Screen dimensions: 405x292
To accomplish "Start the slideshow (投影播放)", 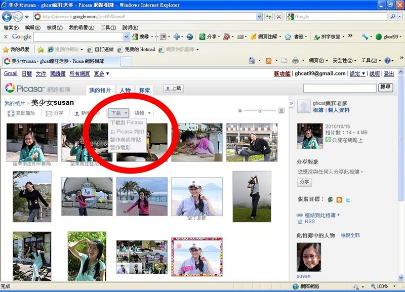I will (22, 113).
